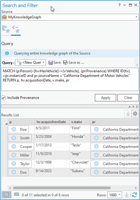Screen dimensions: 140x200
Task: Open Search and Filter pane help
Action: (x=119, y=5)
